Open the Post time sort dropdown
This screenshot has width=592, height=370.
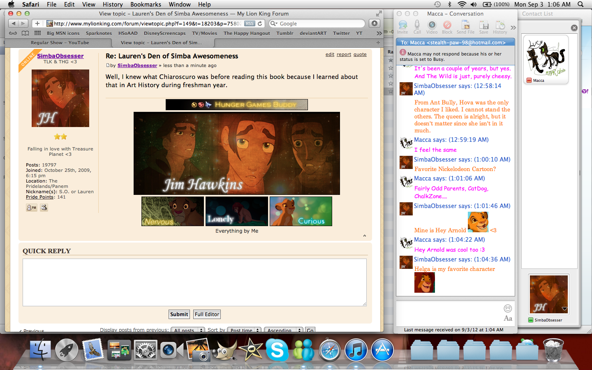tap(245, 330)
